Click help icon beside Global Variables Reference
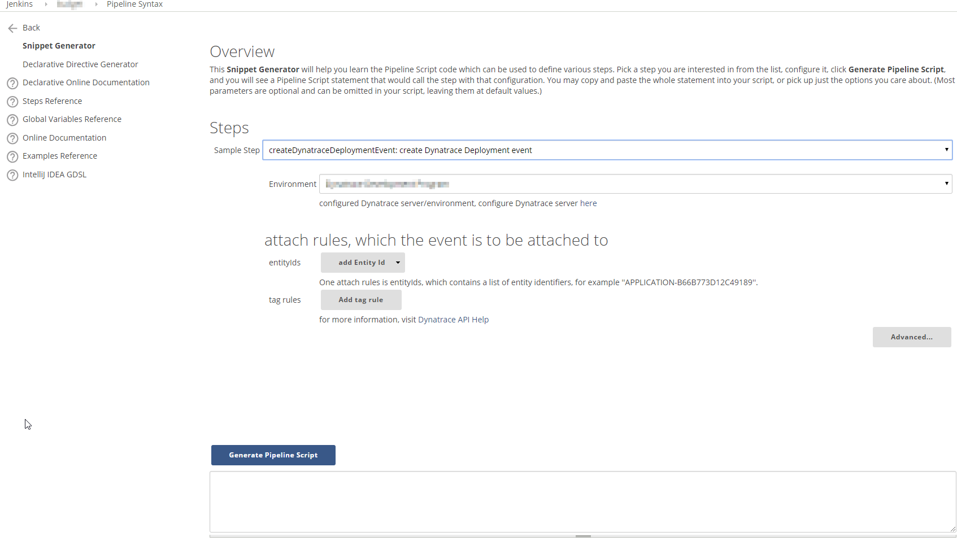 12,120
